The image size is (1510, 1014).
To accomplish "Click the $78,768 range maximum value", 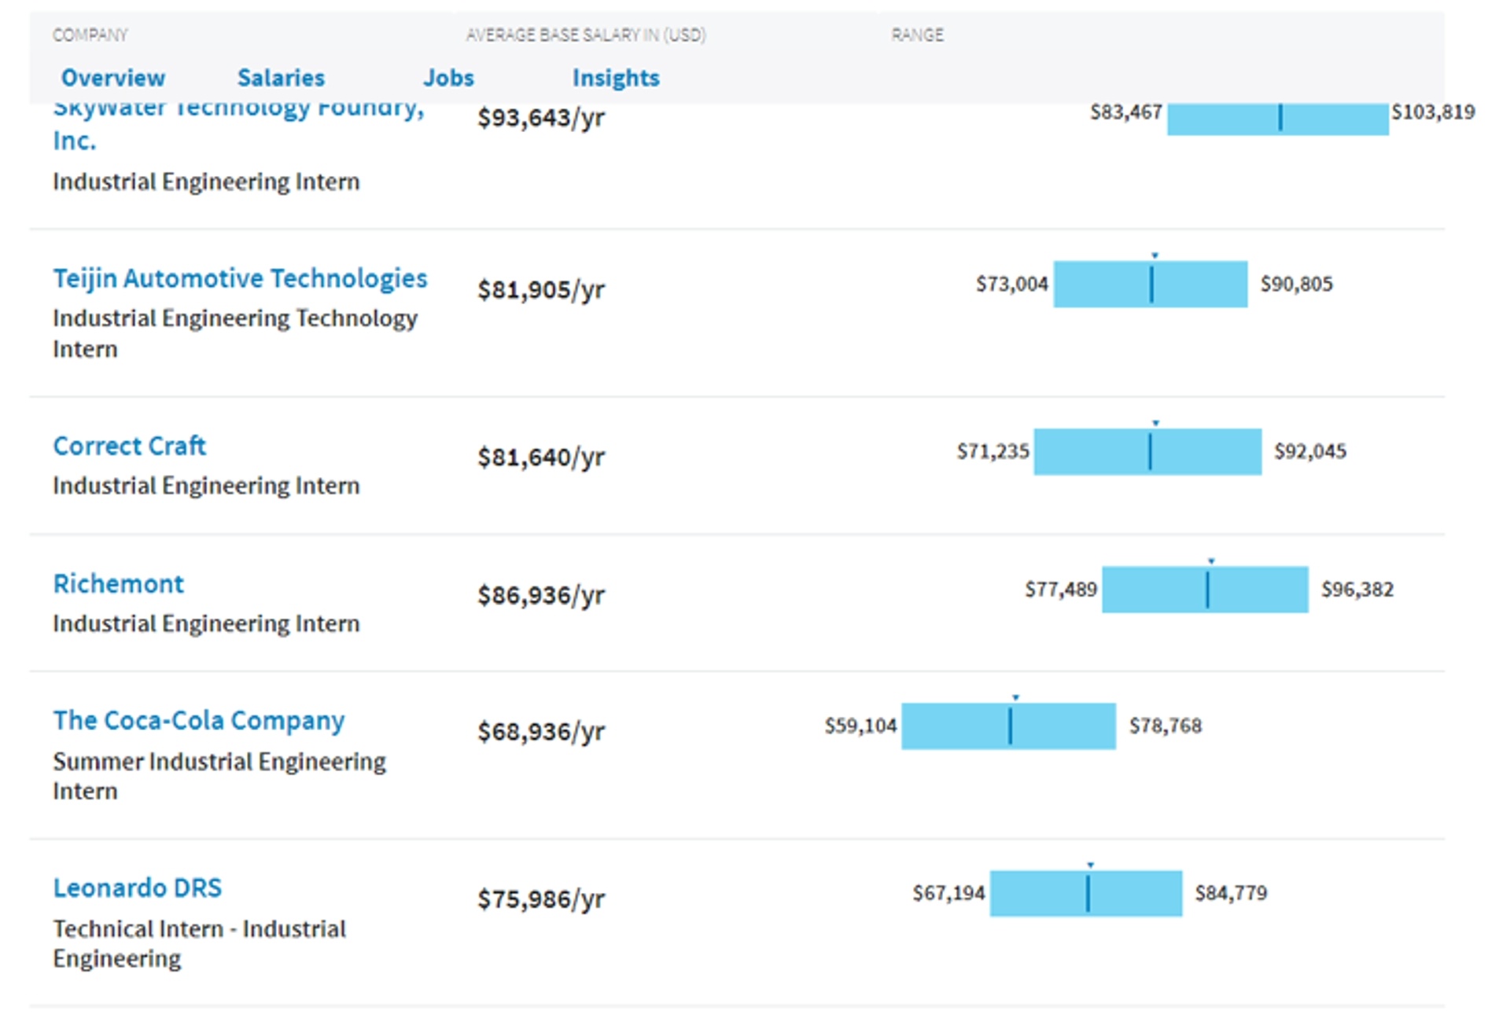I will [1166, 726].
